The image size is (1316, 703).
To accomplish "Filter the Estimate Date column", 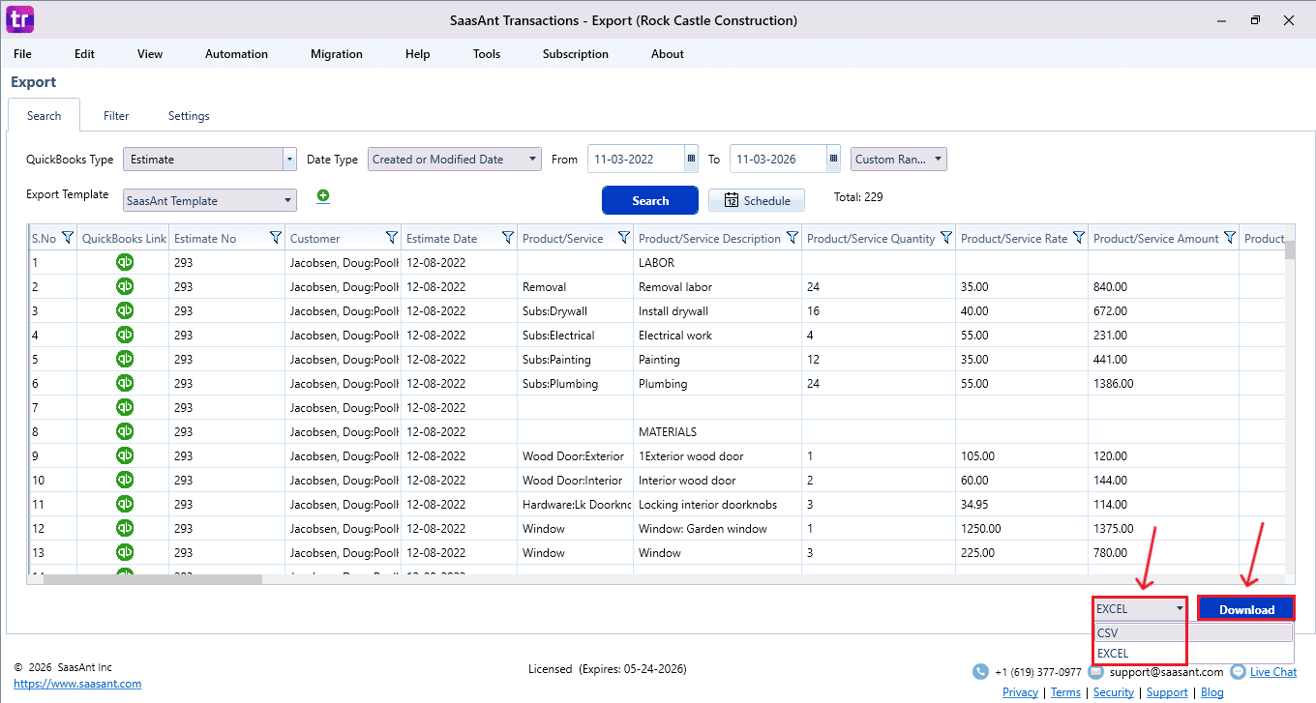I will tap(507, 237).
